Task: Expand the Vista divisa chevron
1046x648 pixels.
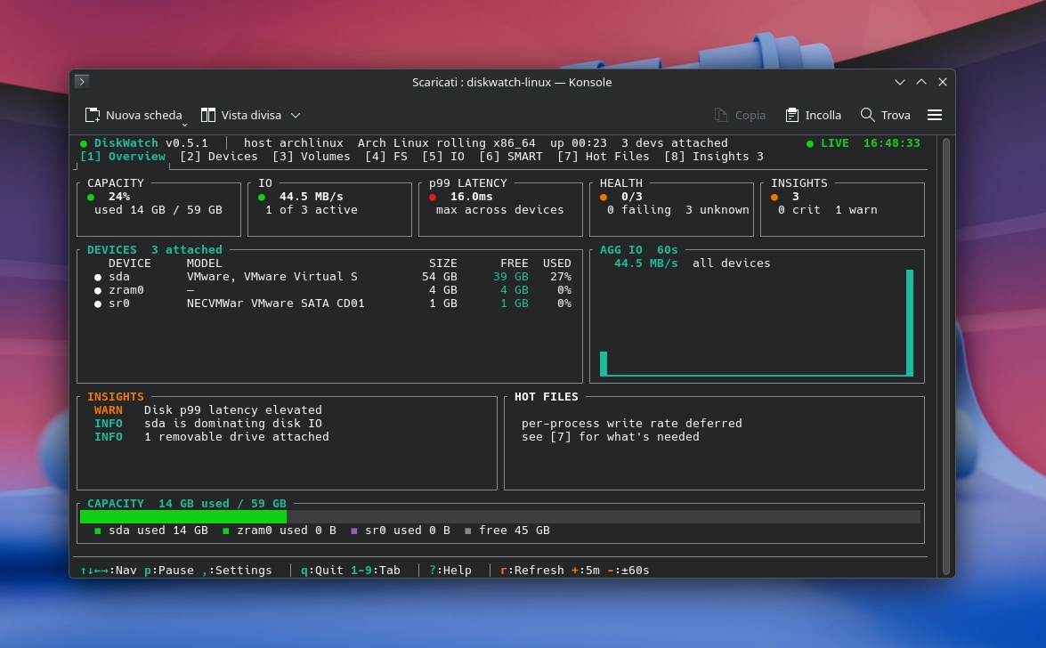Action: click(296, 116)
